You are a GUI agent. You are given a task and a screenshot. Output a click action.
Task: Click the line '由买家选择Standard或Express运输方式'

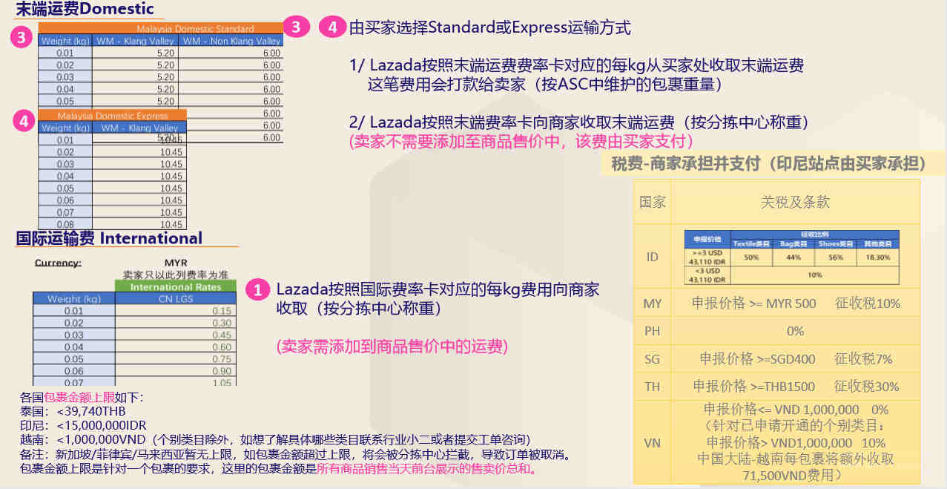click(x=489, y=28)
